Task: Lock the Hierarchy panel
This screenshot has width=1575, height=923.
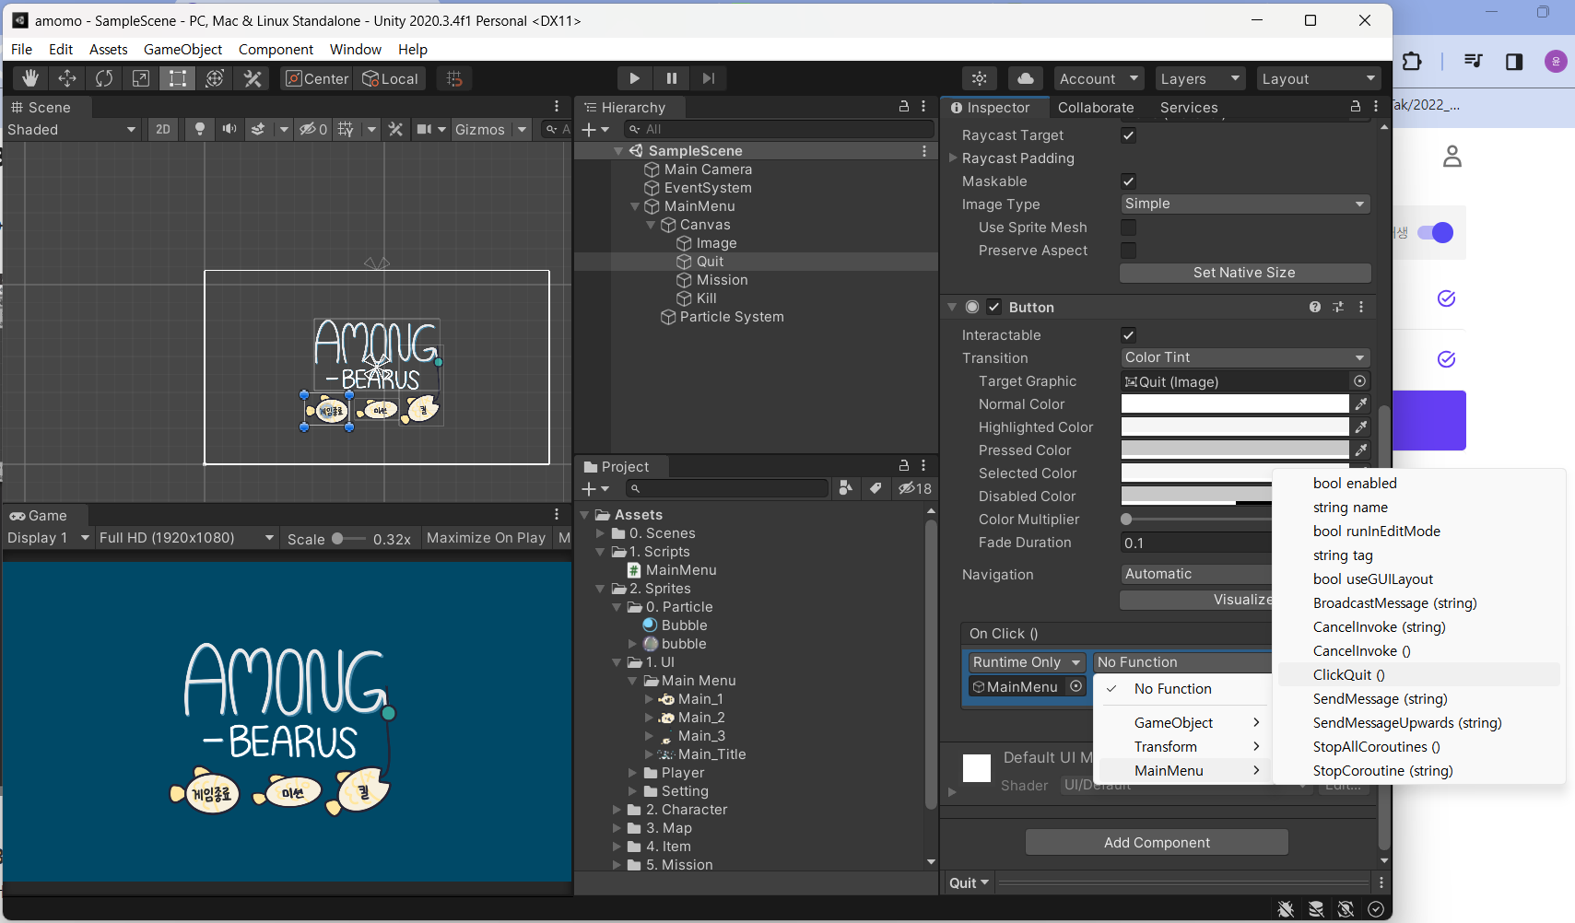Action: point(904,107)
